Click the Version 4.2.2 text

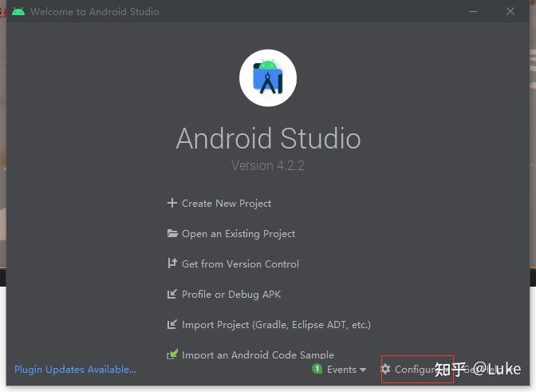[x=268, y=165]
